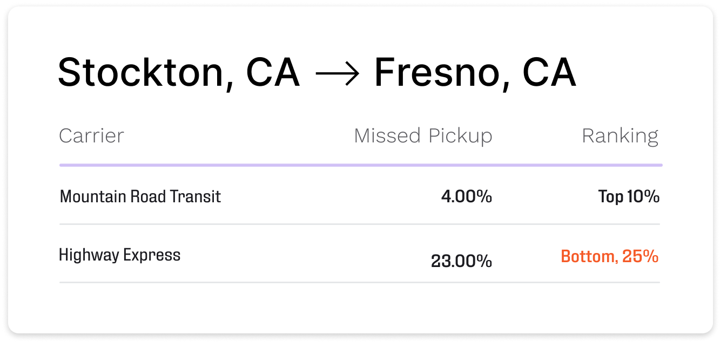Select the Carrier column header
The image size is (720, 342).
(91, 136)
